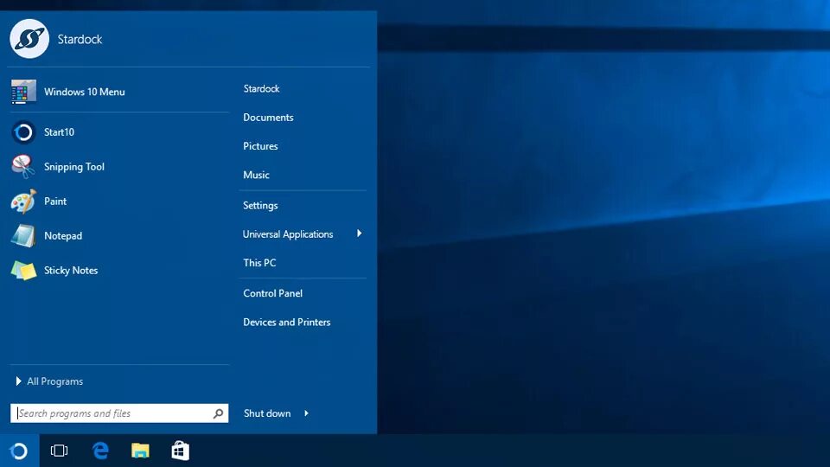Click the Shut down button
The height and width of the screenshot is (467, 830).
pos(267,413)
